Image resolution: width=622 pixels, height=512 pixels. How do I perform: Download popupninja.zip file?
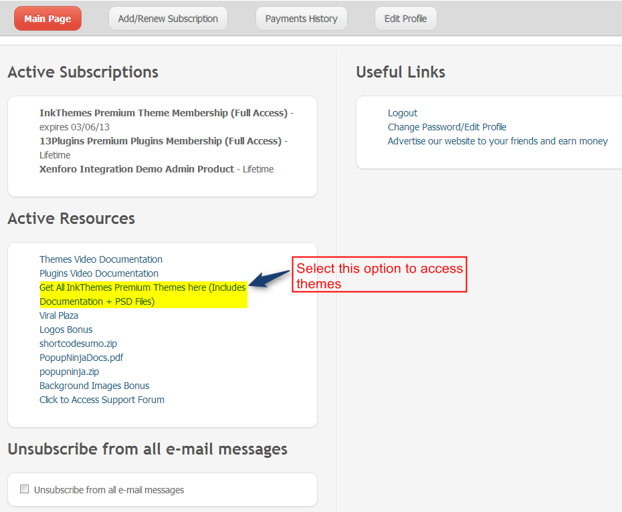69,372
